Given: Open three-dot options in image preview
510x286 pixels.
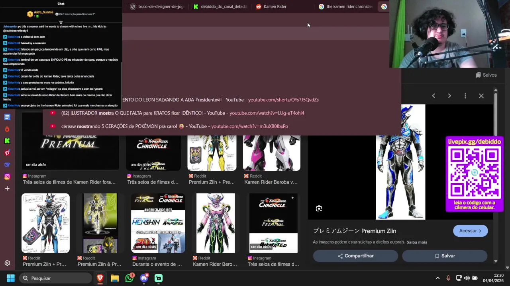Looking at the screenshot, I should tap(465, 96).
